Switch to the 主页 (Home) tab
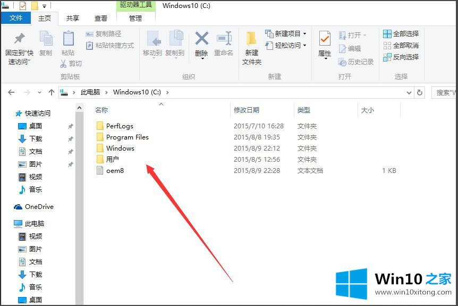This screenshot has width=458, height=306. click(45, 18)
